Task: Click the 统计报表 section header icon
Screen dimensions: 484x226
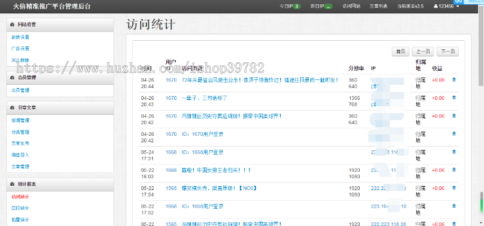Action: point(12,184)
